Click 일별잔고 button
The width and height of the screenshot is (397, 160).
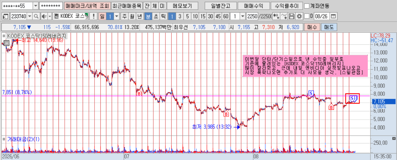220,6
